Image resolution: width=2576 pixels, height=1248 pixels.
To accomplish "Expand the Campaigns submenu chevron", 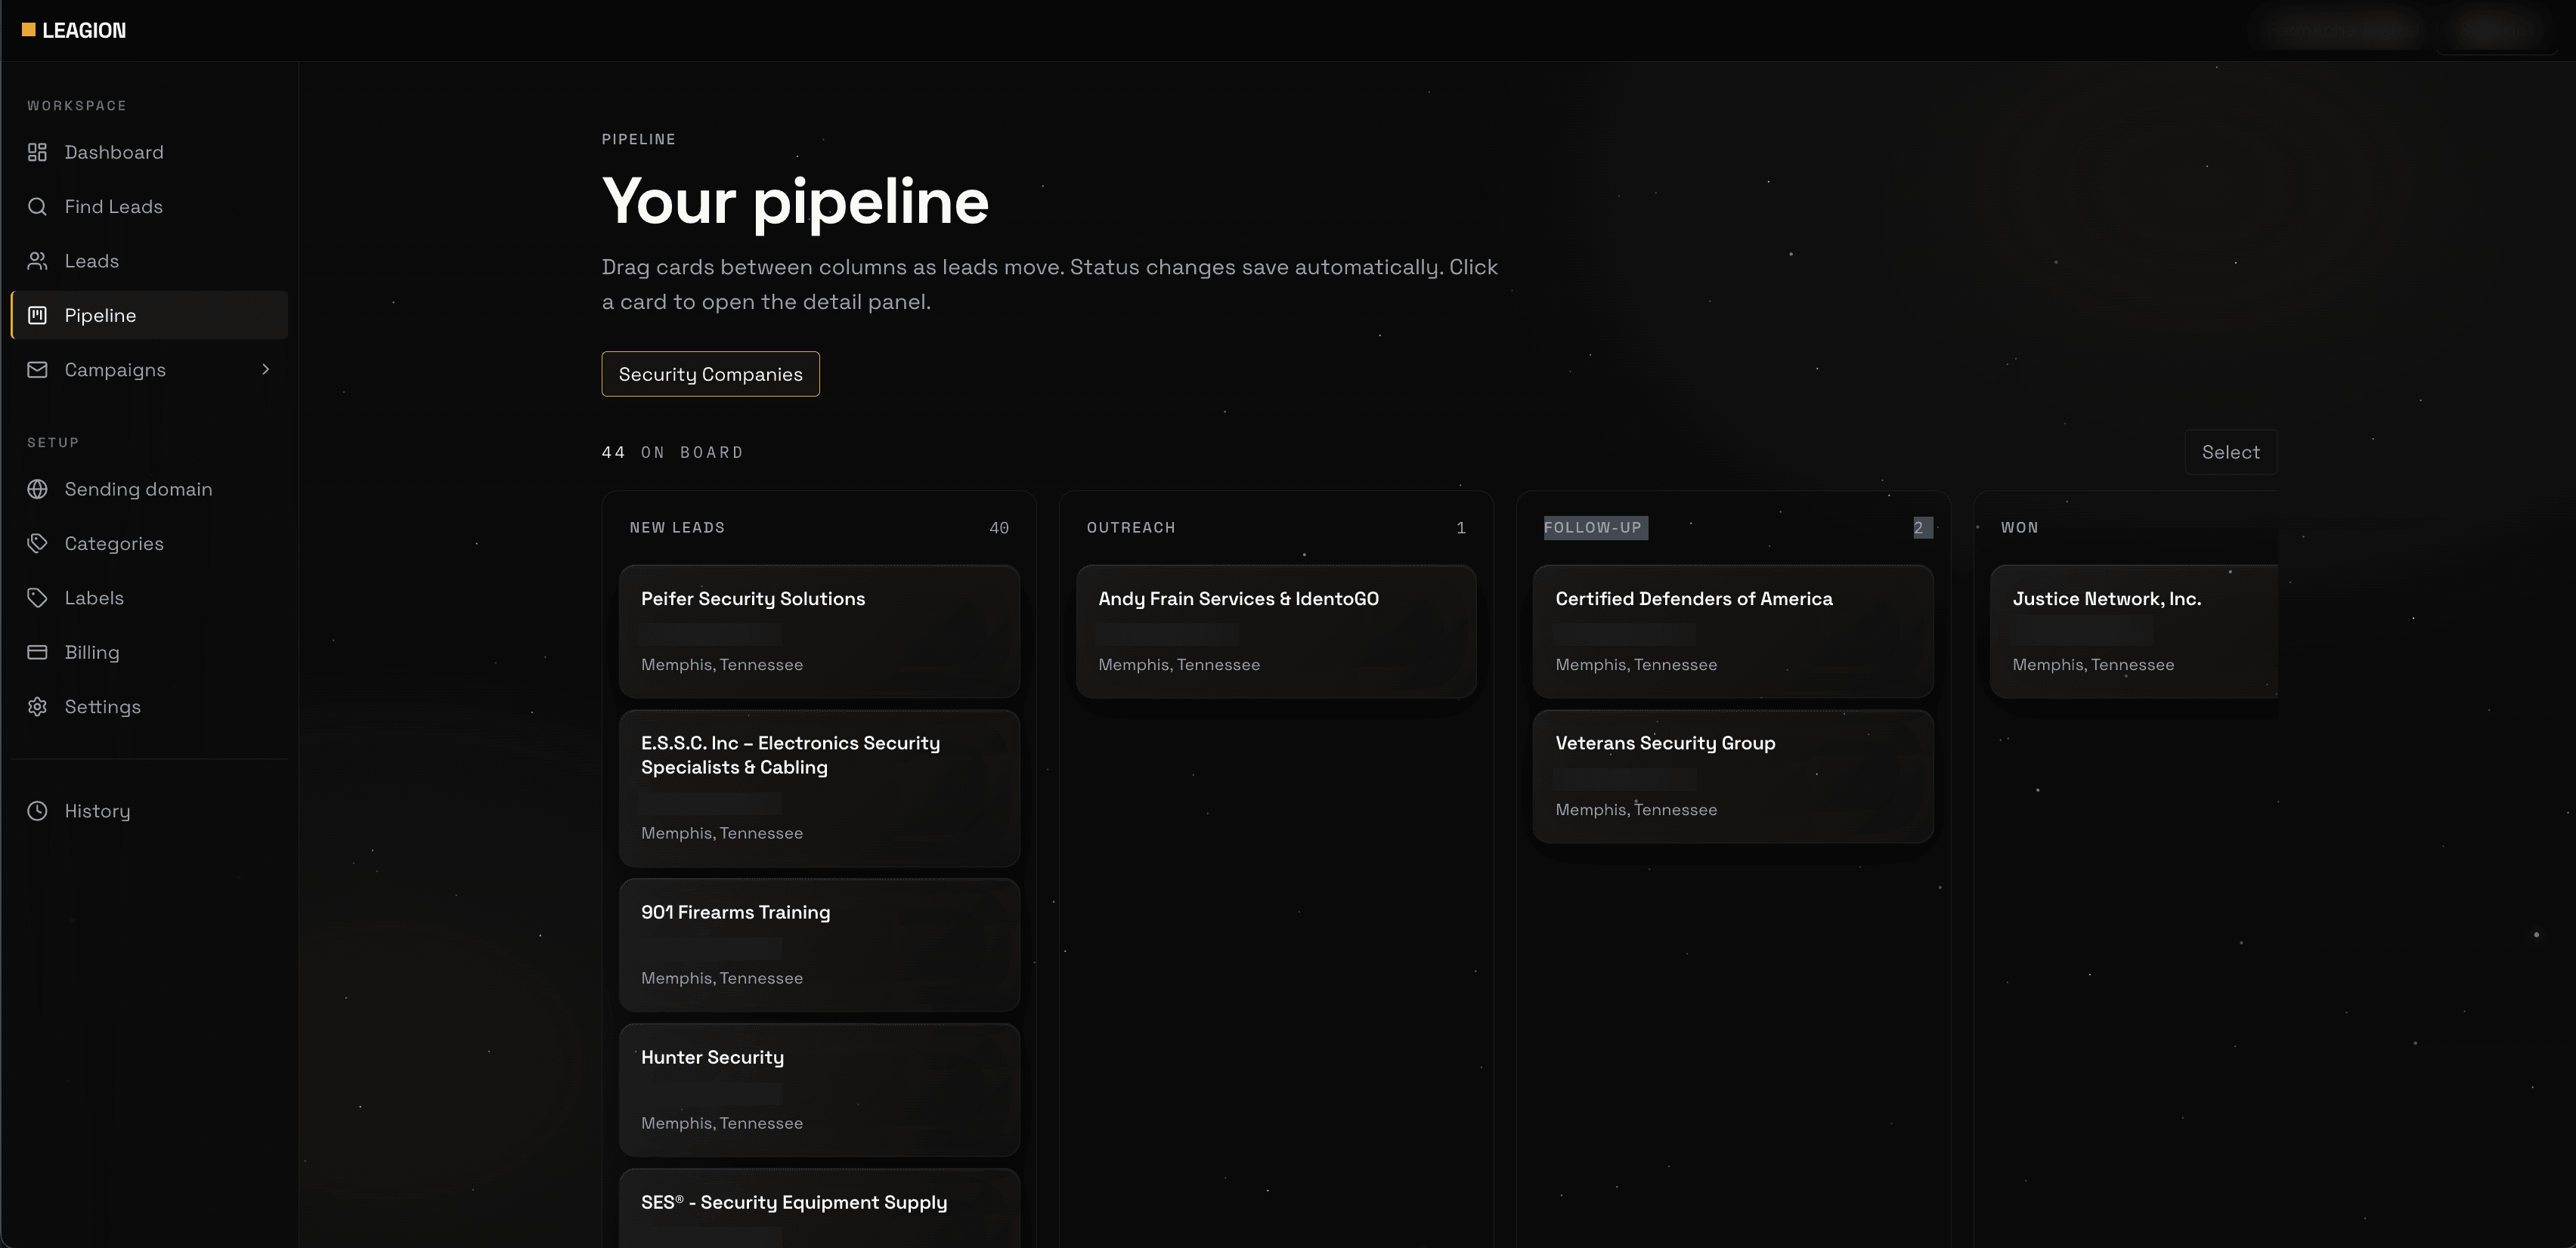I will (265, 369).
